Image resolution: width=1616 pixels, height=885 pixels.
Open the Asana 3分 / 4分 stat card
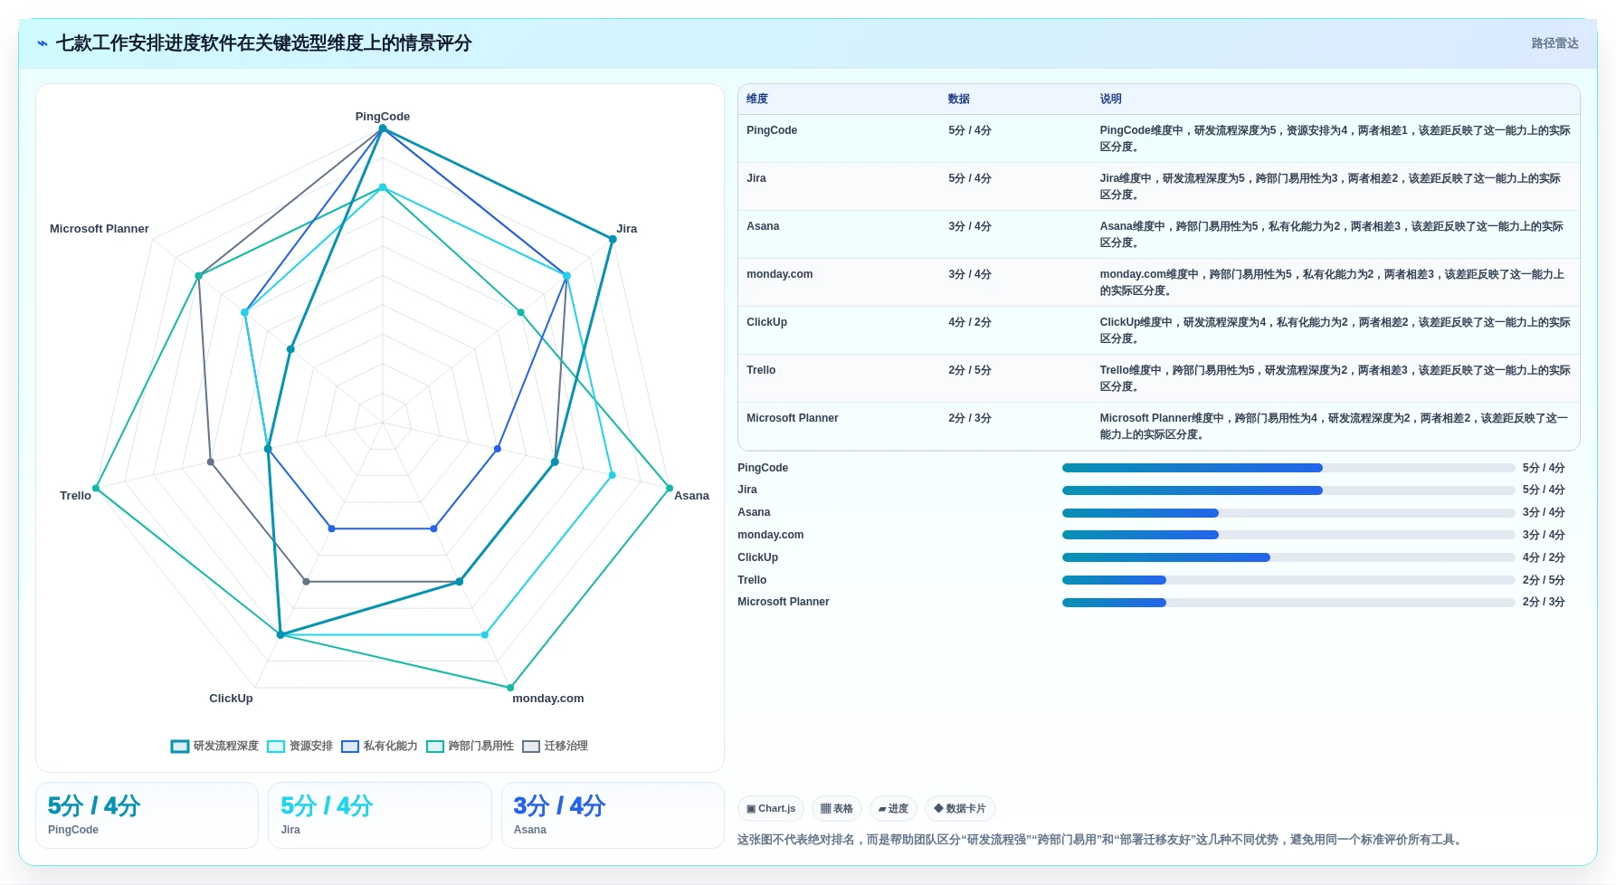(x=613, y=815)
